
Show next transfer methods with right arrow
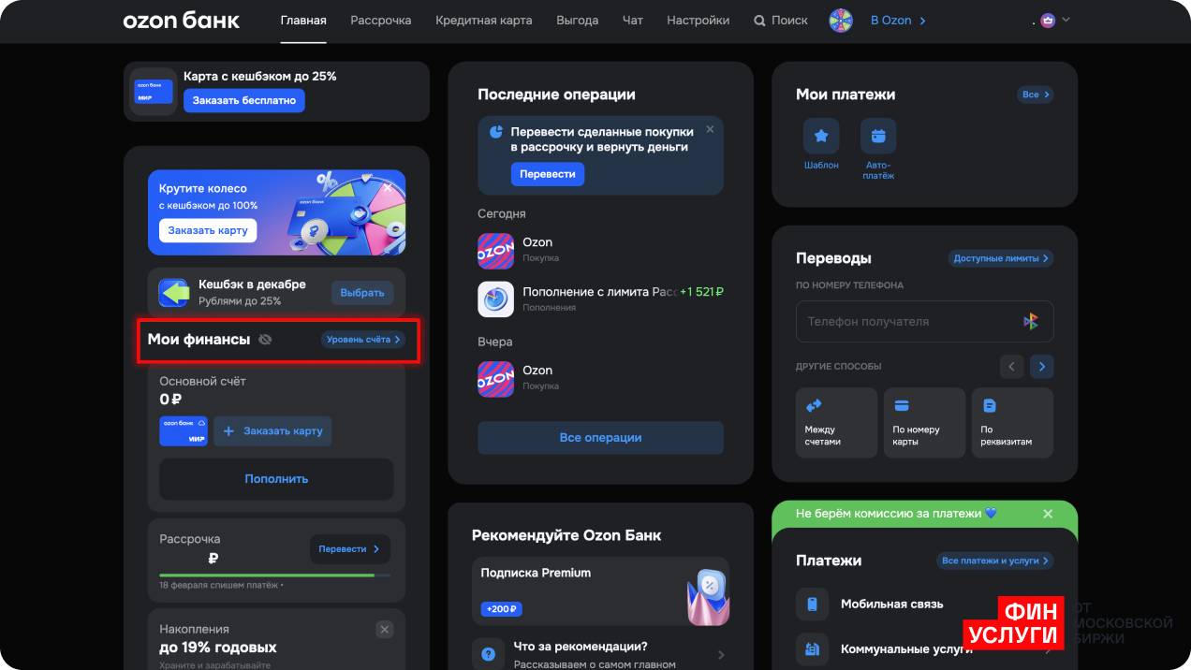tap(1042, 366)
